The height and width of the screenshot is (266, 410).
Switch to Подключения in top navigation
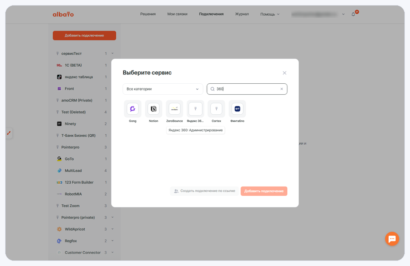(x=211, y=14)
